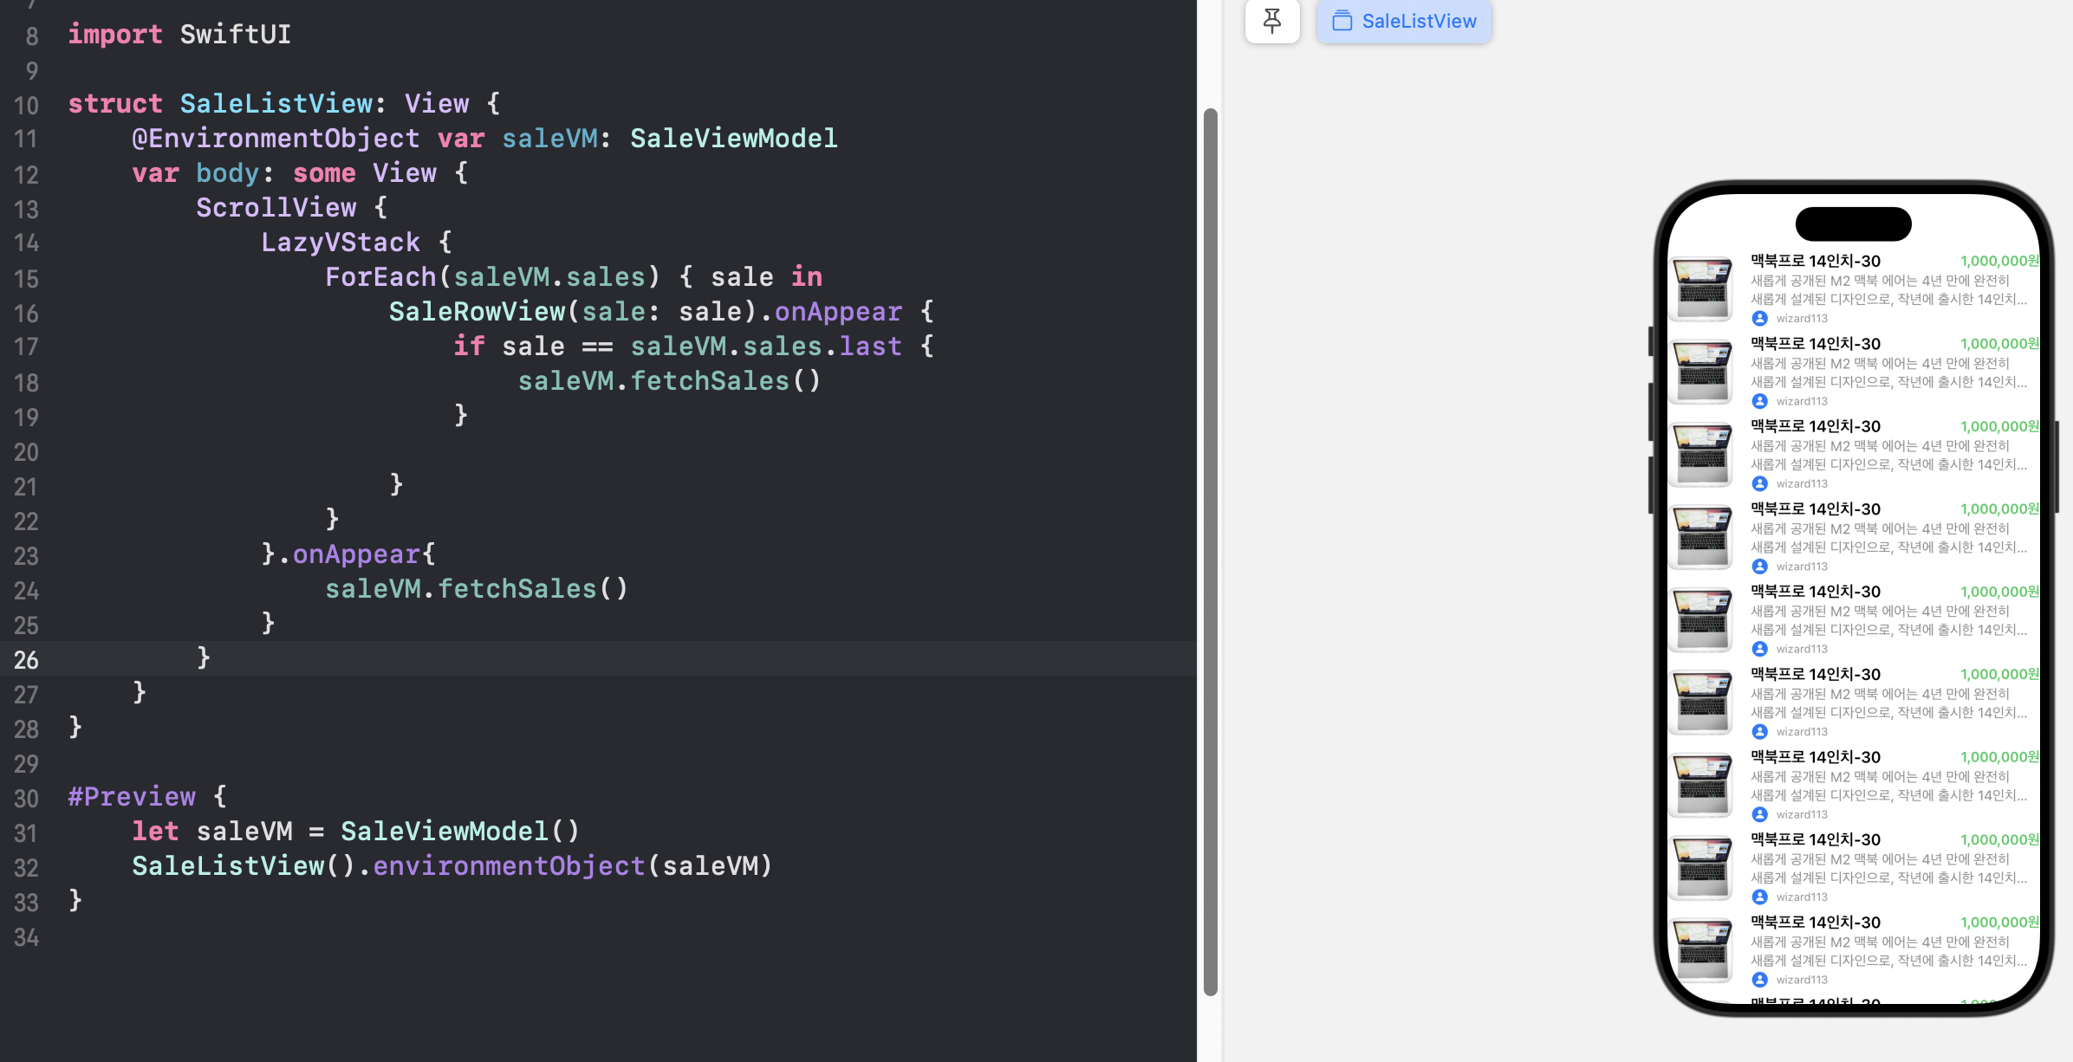Click profile avatar icon in fifth sale row

[x=1759, y=649]
